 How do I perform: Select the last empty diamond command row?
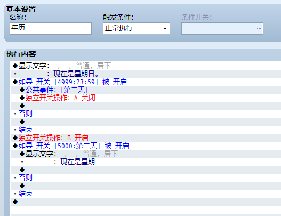(x=146, y=202)
